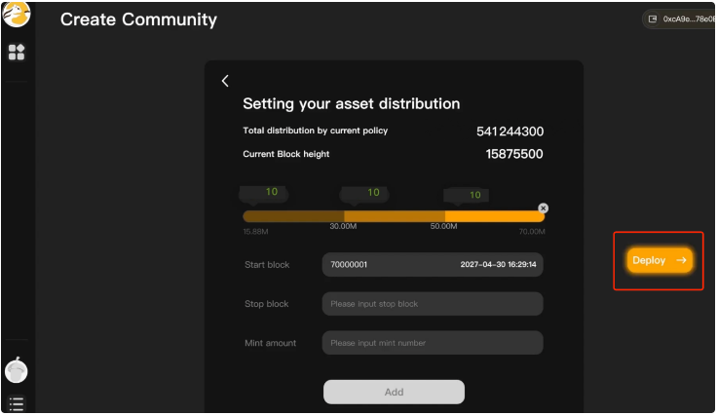The image size is (718, 415).
Task: Select the first dark segment of distribution bar
Action: tap(292, 216)
